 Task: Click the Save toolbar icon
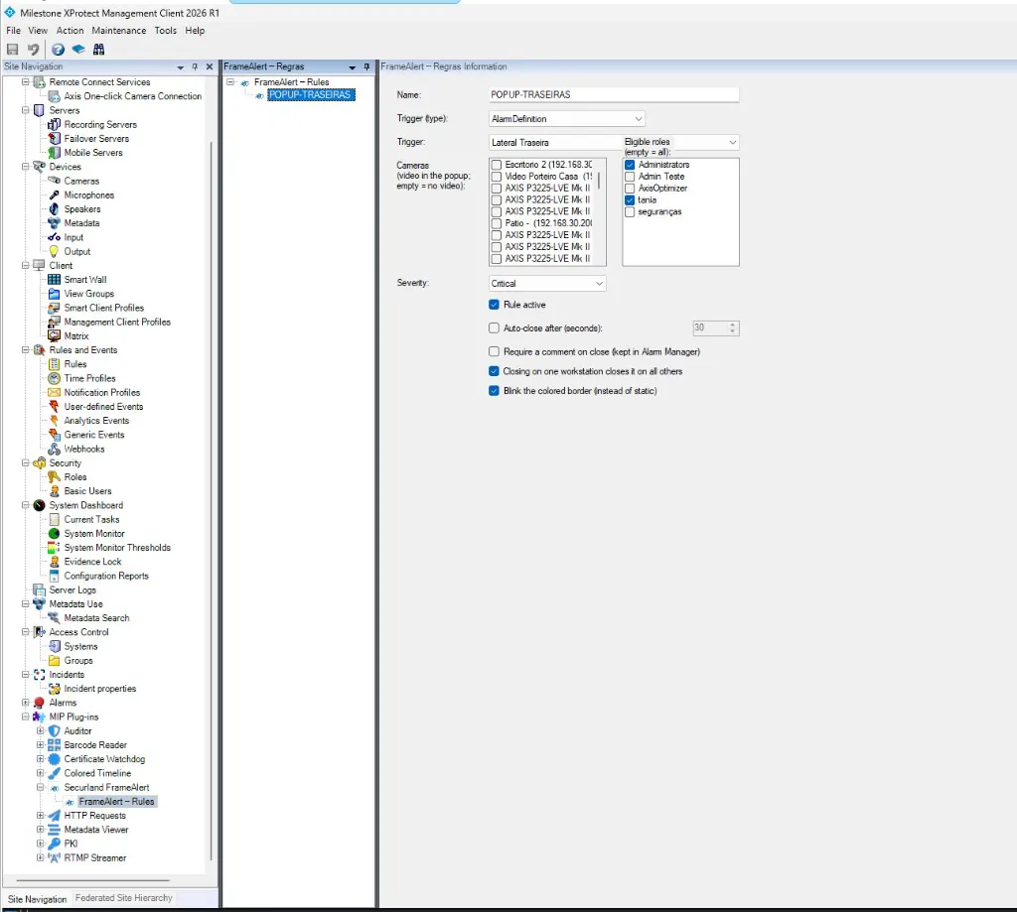tap(12, 50)
